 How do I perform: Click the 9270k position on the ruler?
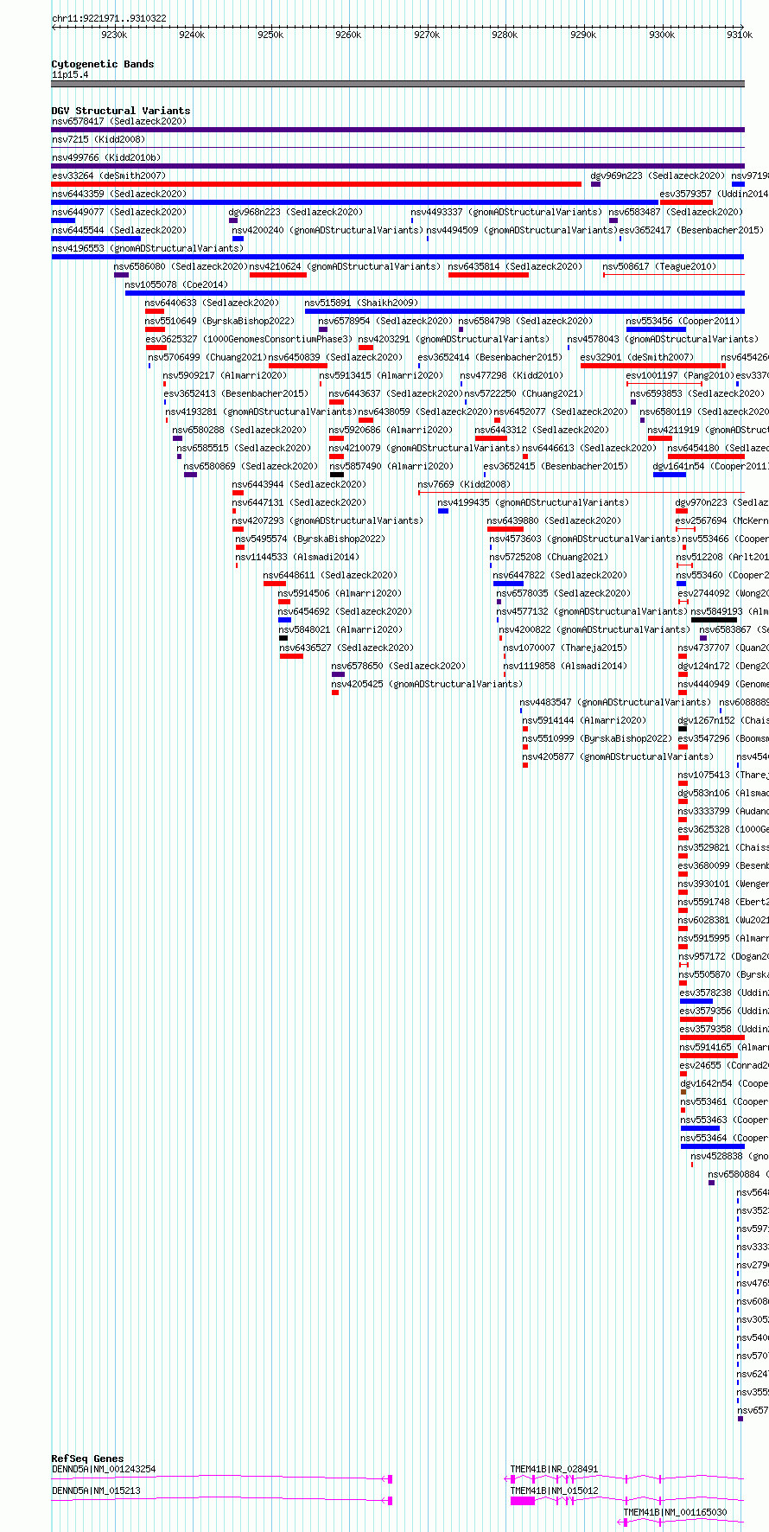tap(427, 35)
